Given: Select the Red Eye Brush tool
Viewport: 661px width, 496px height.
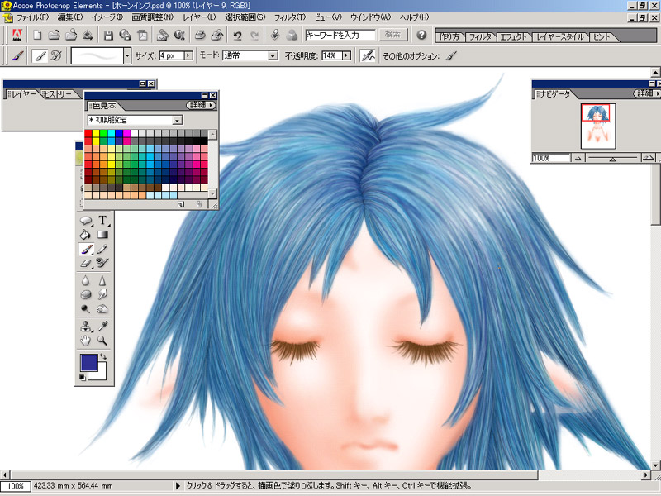Looking at the screenshot, I should coord(102,264).
